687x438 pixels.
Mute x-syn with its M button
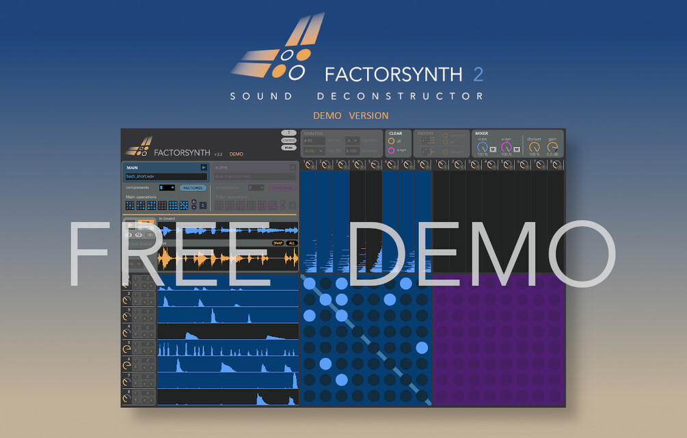click(517, 150)
